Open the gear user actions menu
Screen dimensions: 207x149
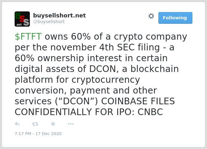(x=151, y=16)
